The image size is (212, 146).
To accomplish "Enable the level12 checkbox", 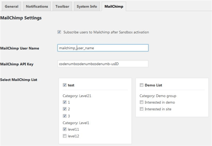I will pos(65,136).
